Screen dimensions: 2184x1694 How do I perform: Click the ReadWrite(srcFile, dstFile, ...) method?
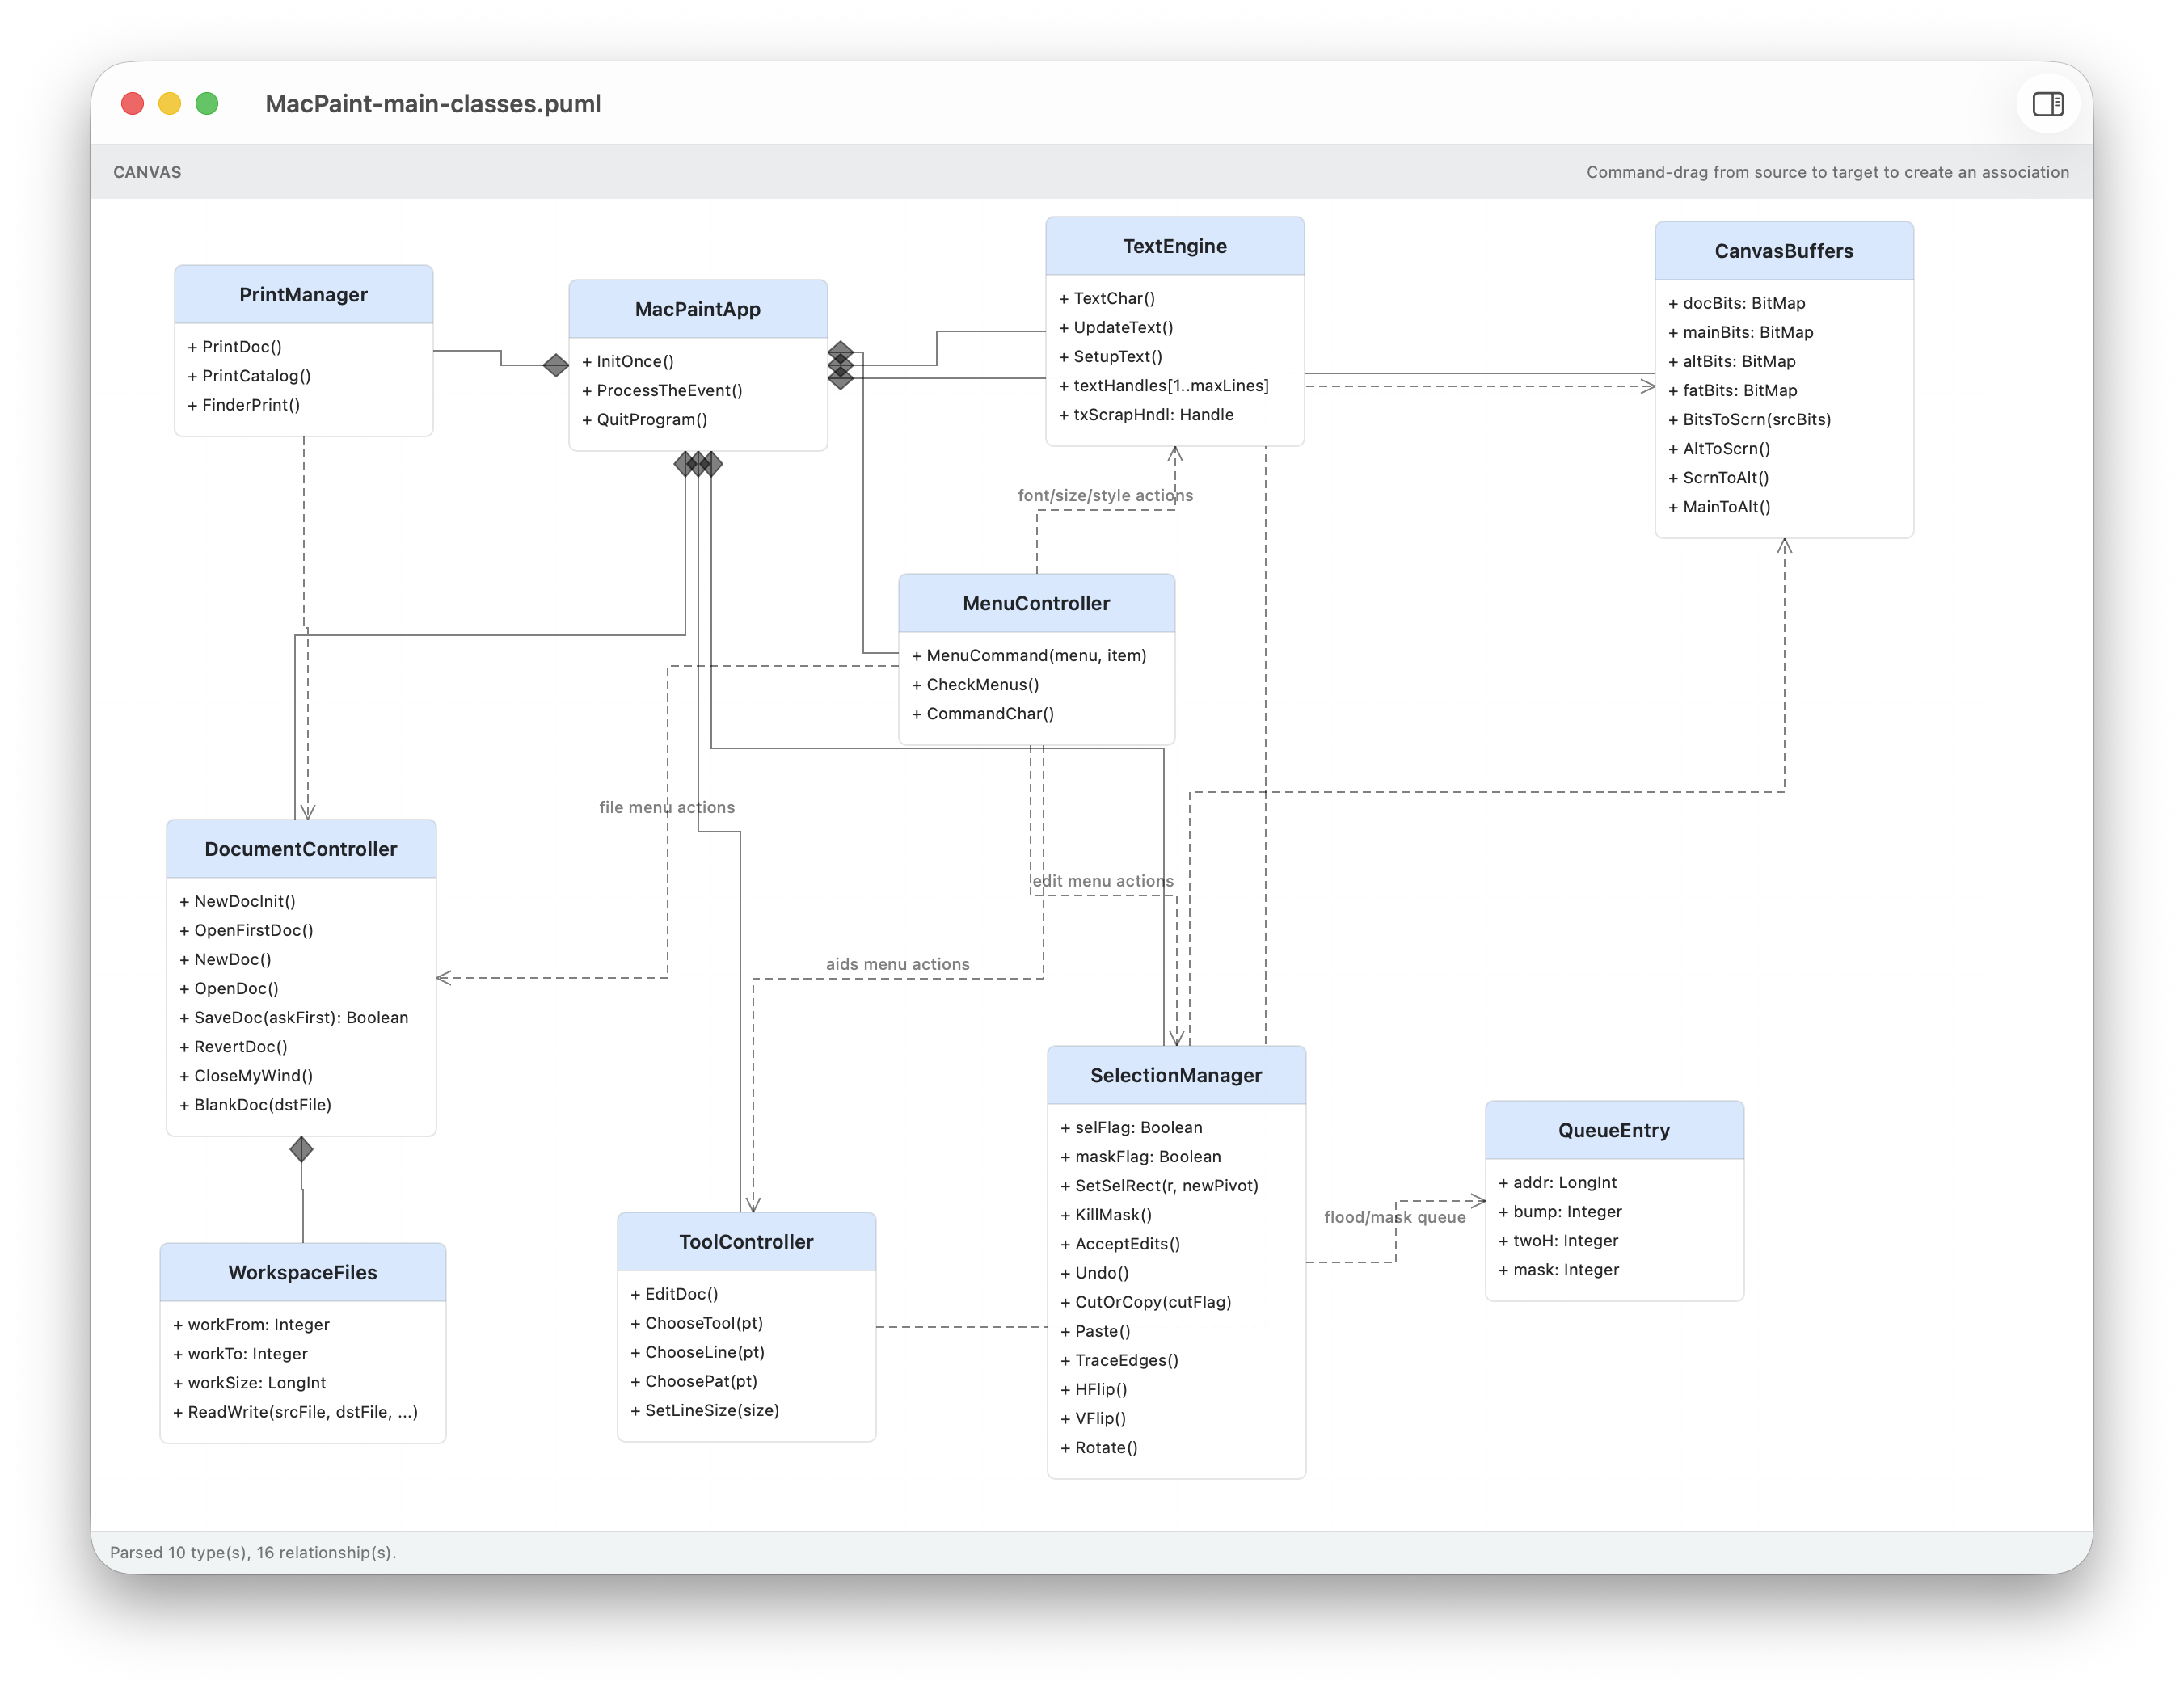pyautogui.click(x=296, y=1412)
